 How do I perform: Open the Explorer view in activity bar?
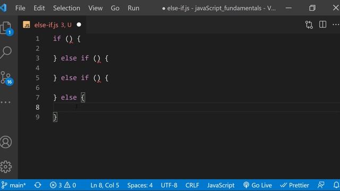tap(6, 28)
